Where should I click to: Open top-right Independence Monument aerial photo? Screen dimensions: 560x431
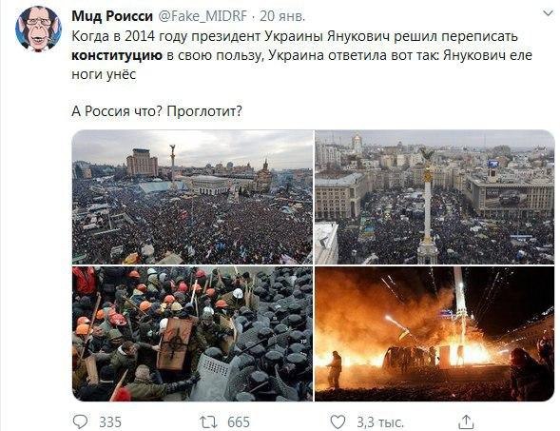point(434,197)
